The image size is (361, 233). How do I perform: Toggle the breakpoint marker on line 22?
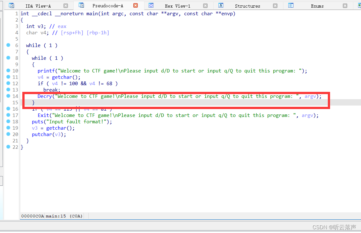9,147
